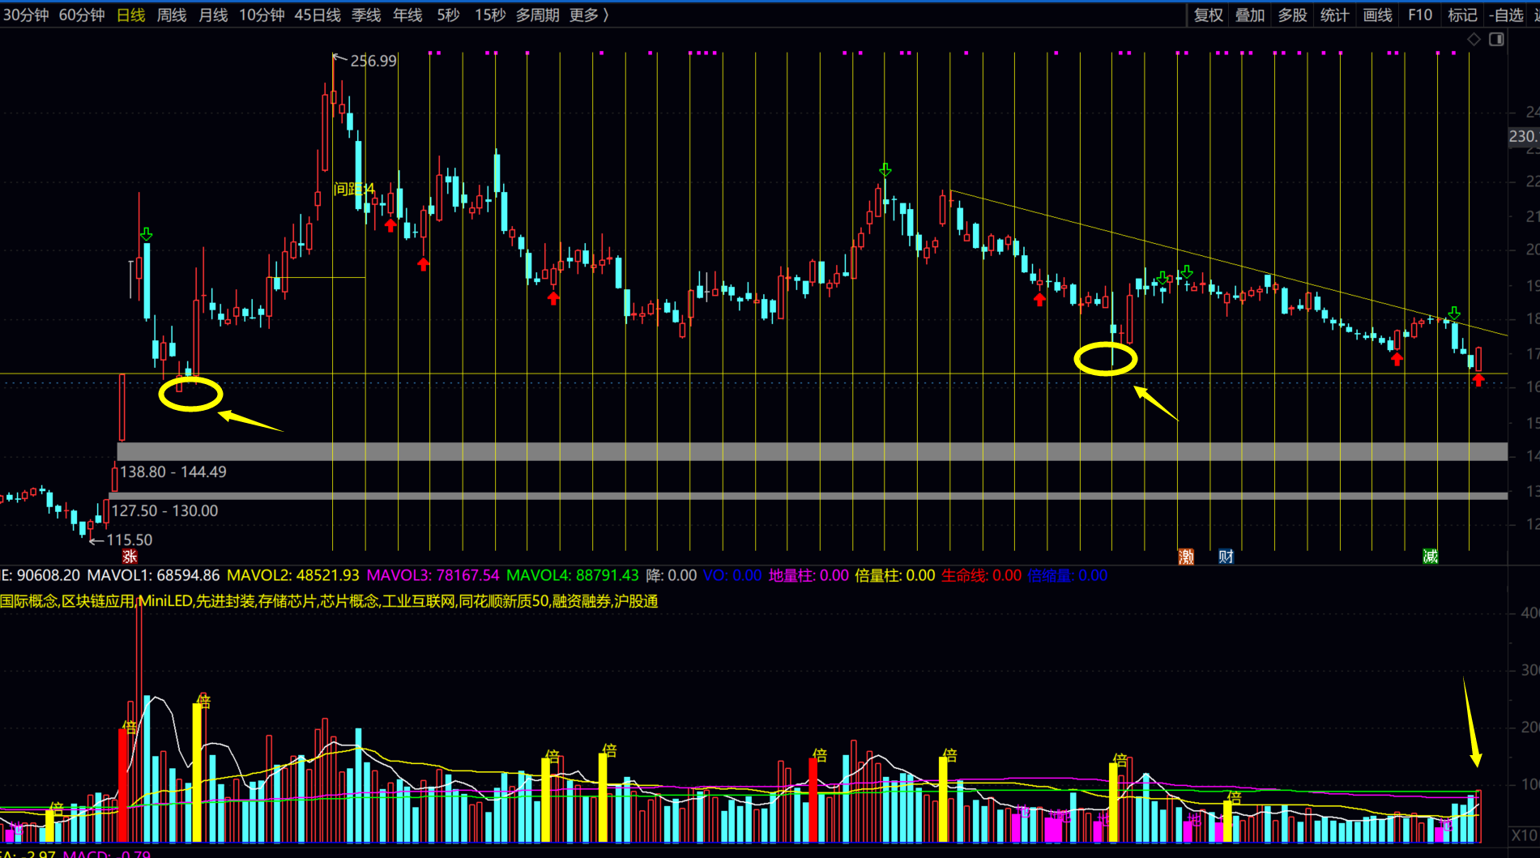Open the 多周期 multi-period view
Screen dimensions: 1540x858
537,15
